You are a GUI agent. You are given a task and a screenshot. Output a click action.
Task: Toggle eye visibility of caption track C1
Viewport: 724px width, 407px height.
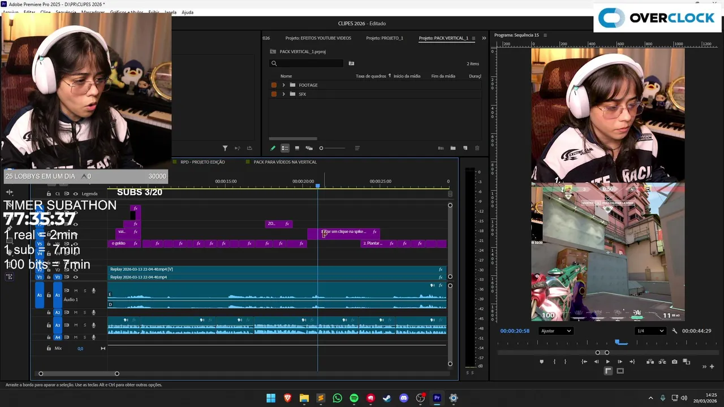[75, 194]
